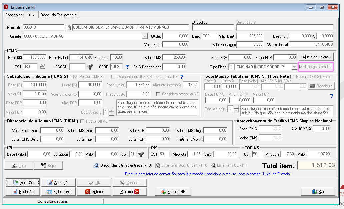344x209 pixels.
Task: Click help icon next to Desconsidera ICMS ST
Action: click(182, 77)
